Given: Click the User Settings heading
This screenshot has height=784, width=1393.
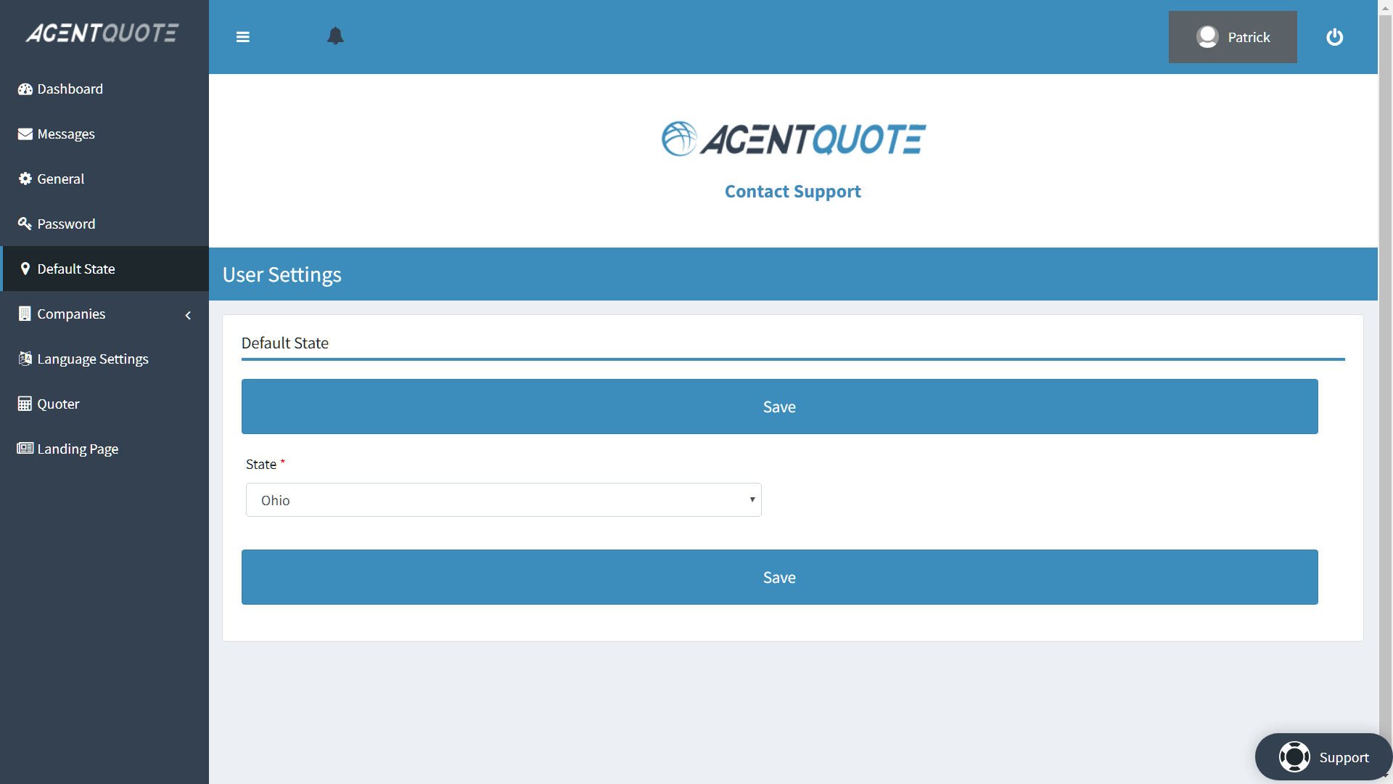Looking at the screenshot, I should point(282,275).
